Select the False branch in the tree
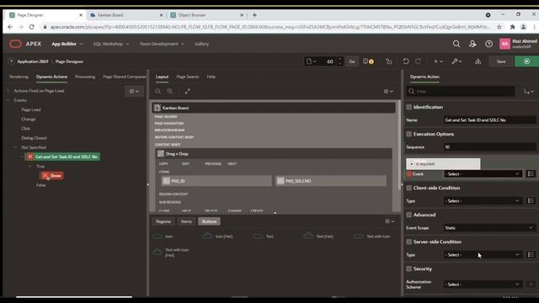This screenshot has width=539, height=303. [x=41, y=185]
